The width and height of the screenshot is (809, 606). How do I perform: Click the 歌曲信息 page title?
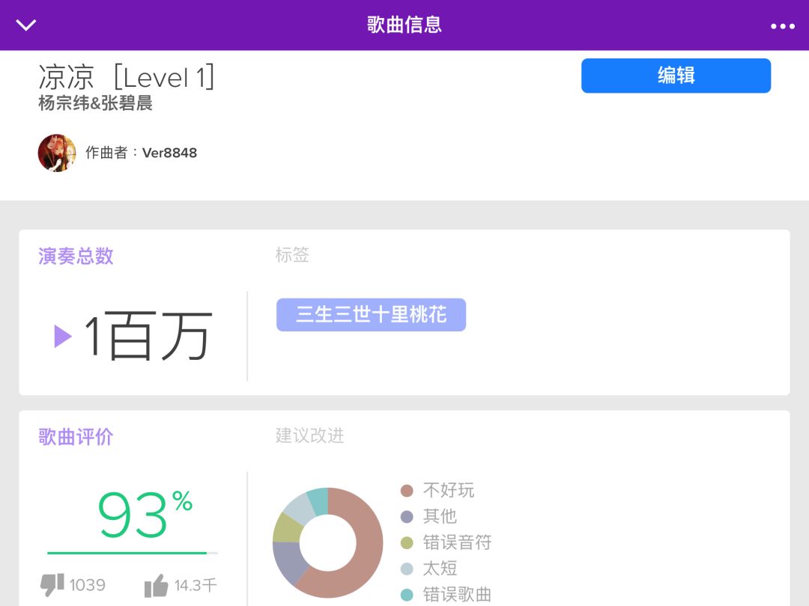pos(404,25)
